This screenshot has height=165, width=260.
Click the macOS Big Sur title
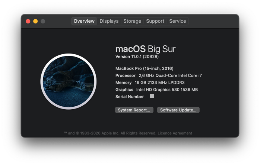[145, 49]
